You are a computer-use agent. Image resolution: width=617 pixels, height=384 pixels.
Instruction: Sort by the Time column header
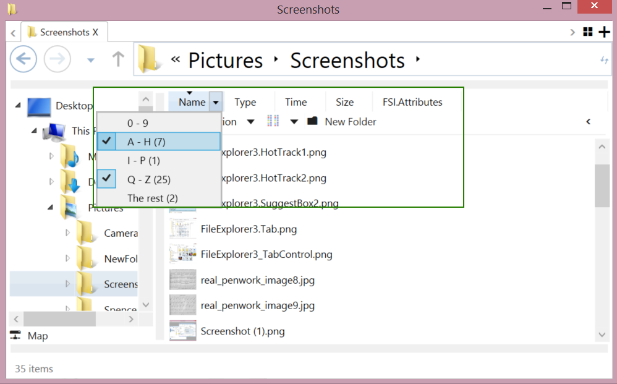pyautogui.click(x=296, y=102)
